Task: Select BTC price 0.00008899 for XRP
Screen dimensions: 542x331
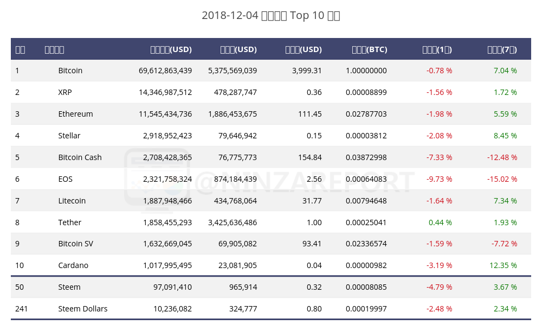Action: point(366,92)
